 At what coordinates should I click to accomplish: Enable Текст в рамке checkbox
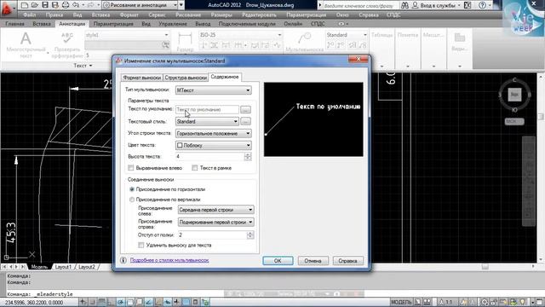pyautogui.click(x=195, y=168)
